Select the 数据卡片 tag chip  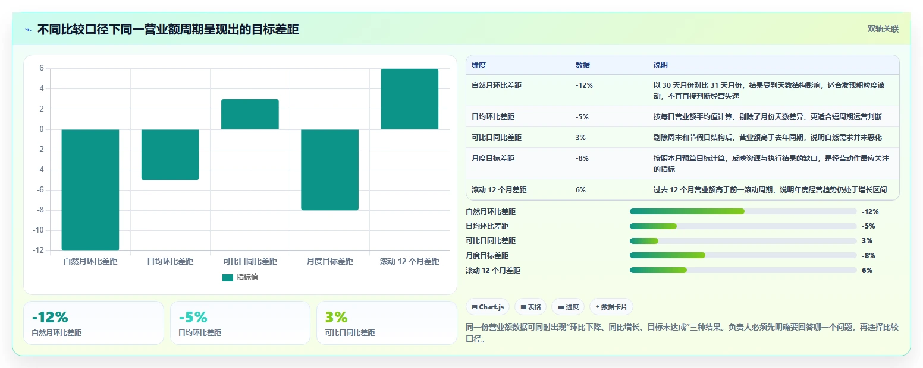pos(611,307)
